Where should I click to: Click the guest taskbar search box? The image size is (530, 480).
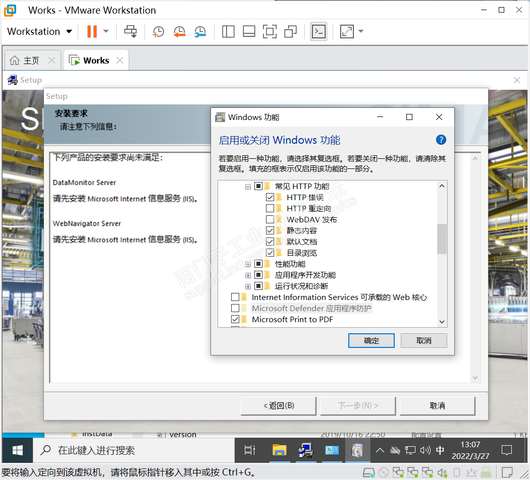134,450
